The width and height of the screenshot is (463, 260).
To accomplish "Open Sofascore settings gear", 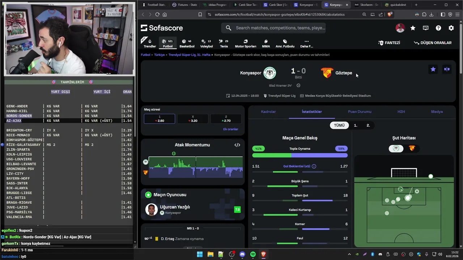I will 451,28.
